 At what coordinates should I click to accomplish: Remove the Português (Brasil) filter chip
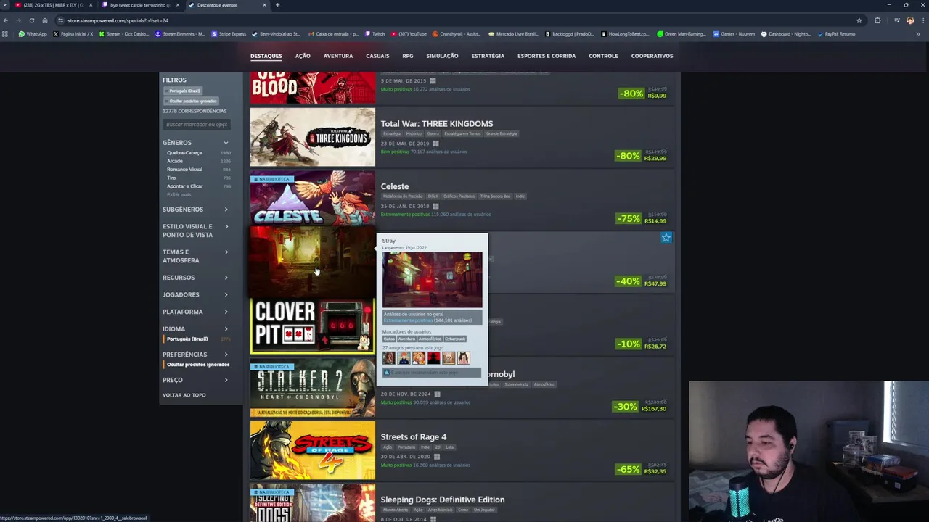[184, 91]
